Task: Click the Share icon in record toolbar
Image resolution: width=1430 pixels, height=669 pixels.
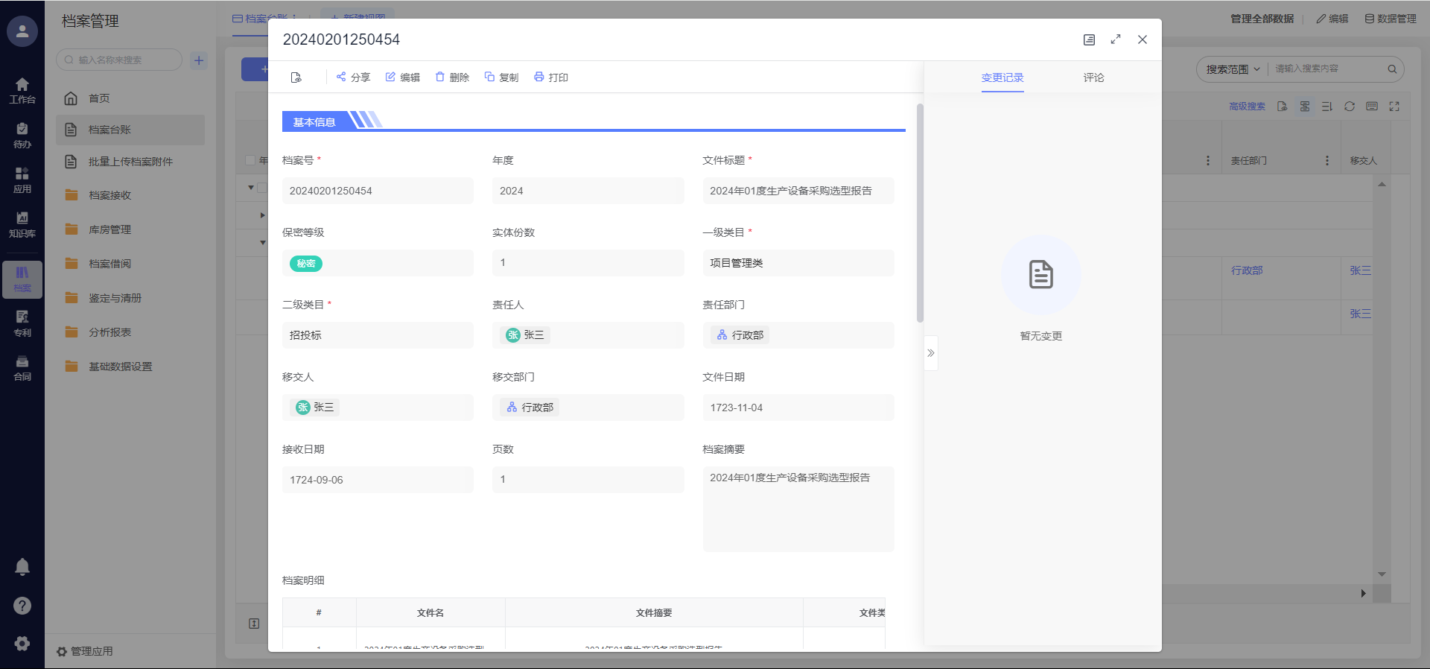Action: [x=341, y=77]
